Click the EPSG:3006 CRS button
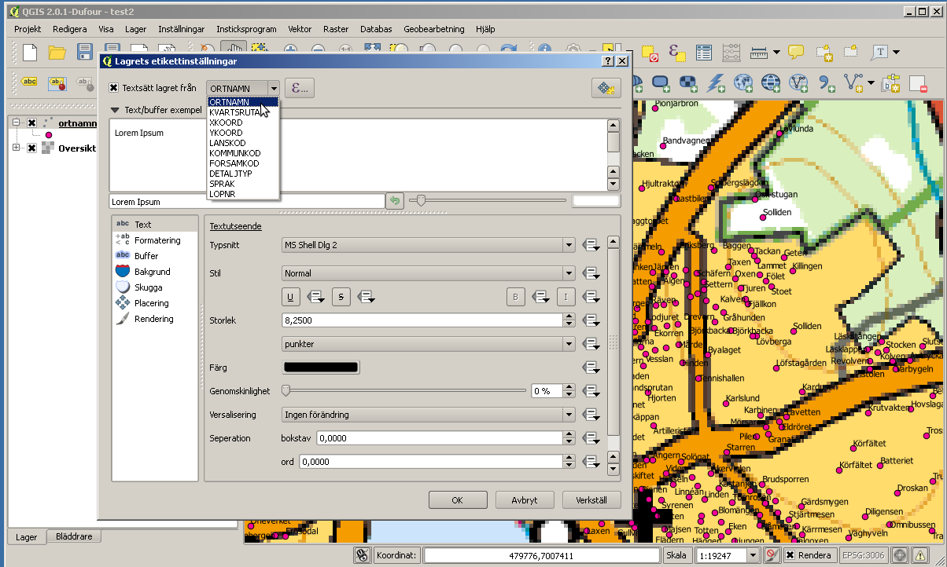 (864, 555)
